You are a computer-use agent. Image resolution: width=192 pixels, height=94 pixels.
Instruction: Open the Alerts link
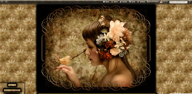[116, 2]
